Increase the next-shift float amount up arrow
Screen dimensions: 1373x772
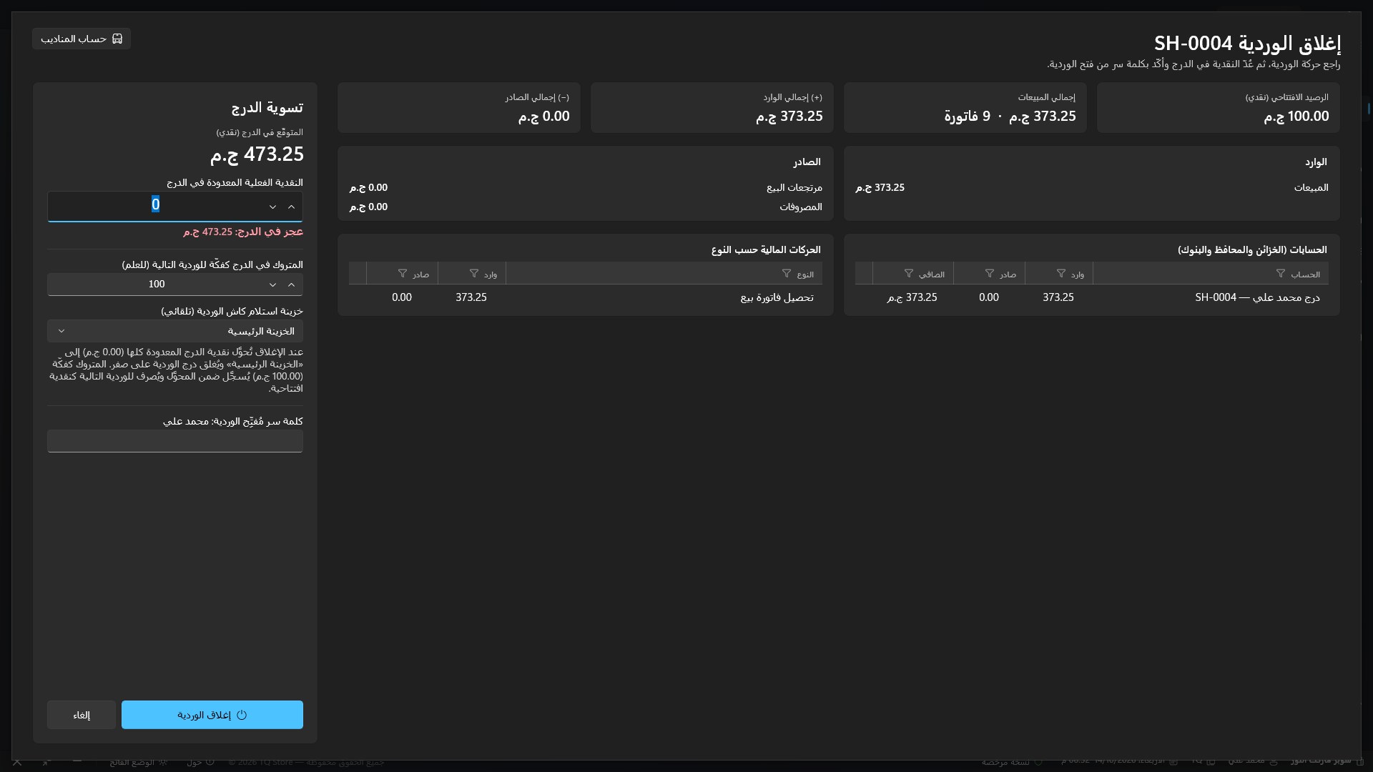pyautogui.click(x=291, y=284)
